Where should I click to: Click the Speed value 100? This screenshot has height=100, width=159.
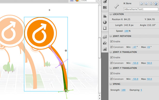126,31
